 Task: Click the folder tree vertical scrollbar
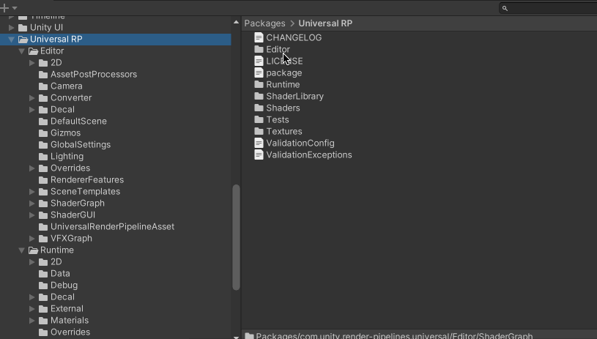236,234
